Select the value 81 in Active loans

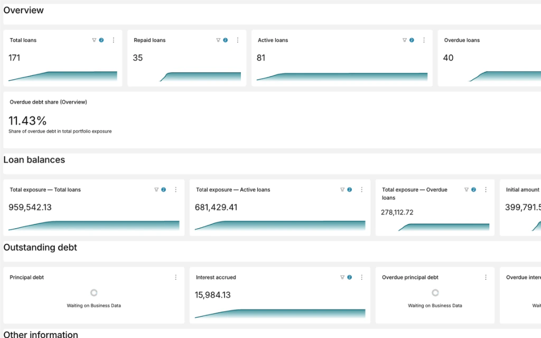click(x=261, y=58)
